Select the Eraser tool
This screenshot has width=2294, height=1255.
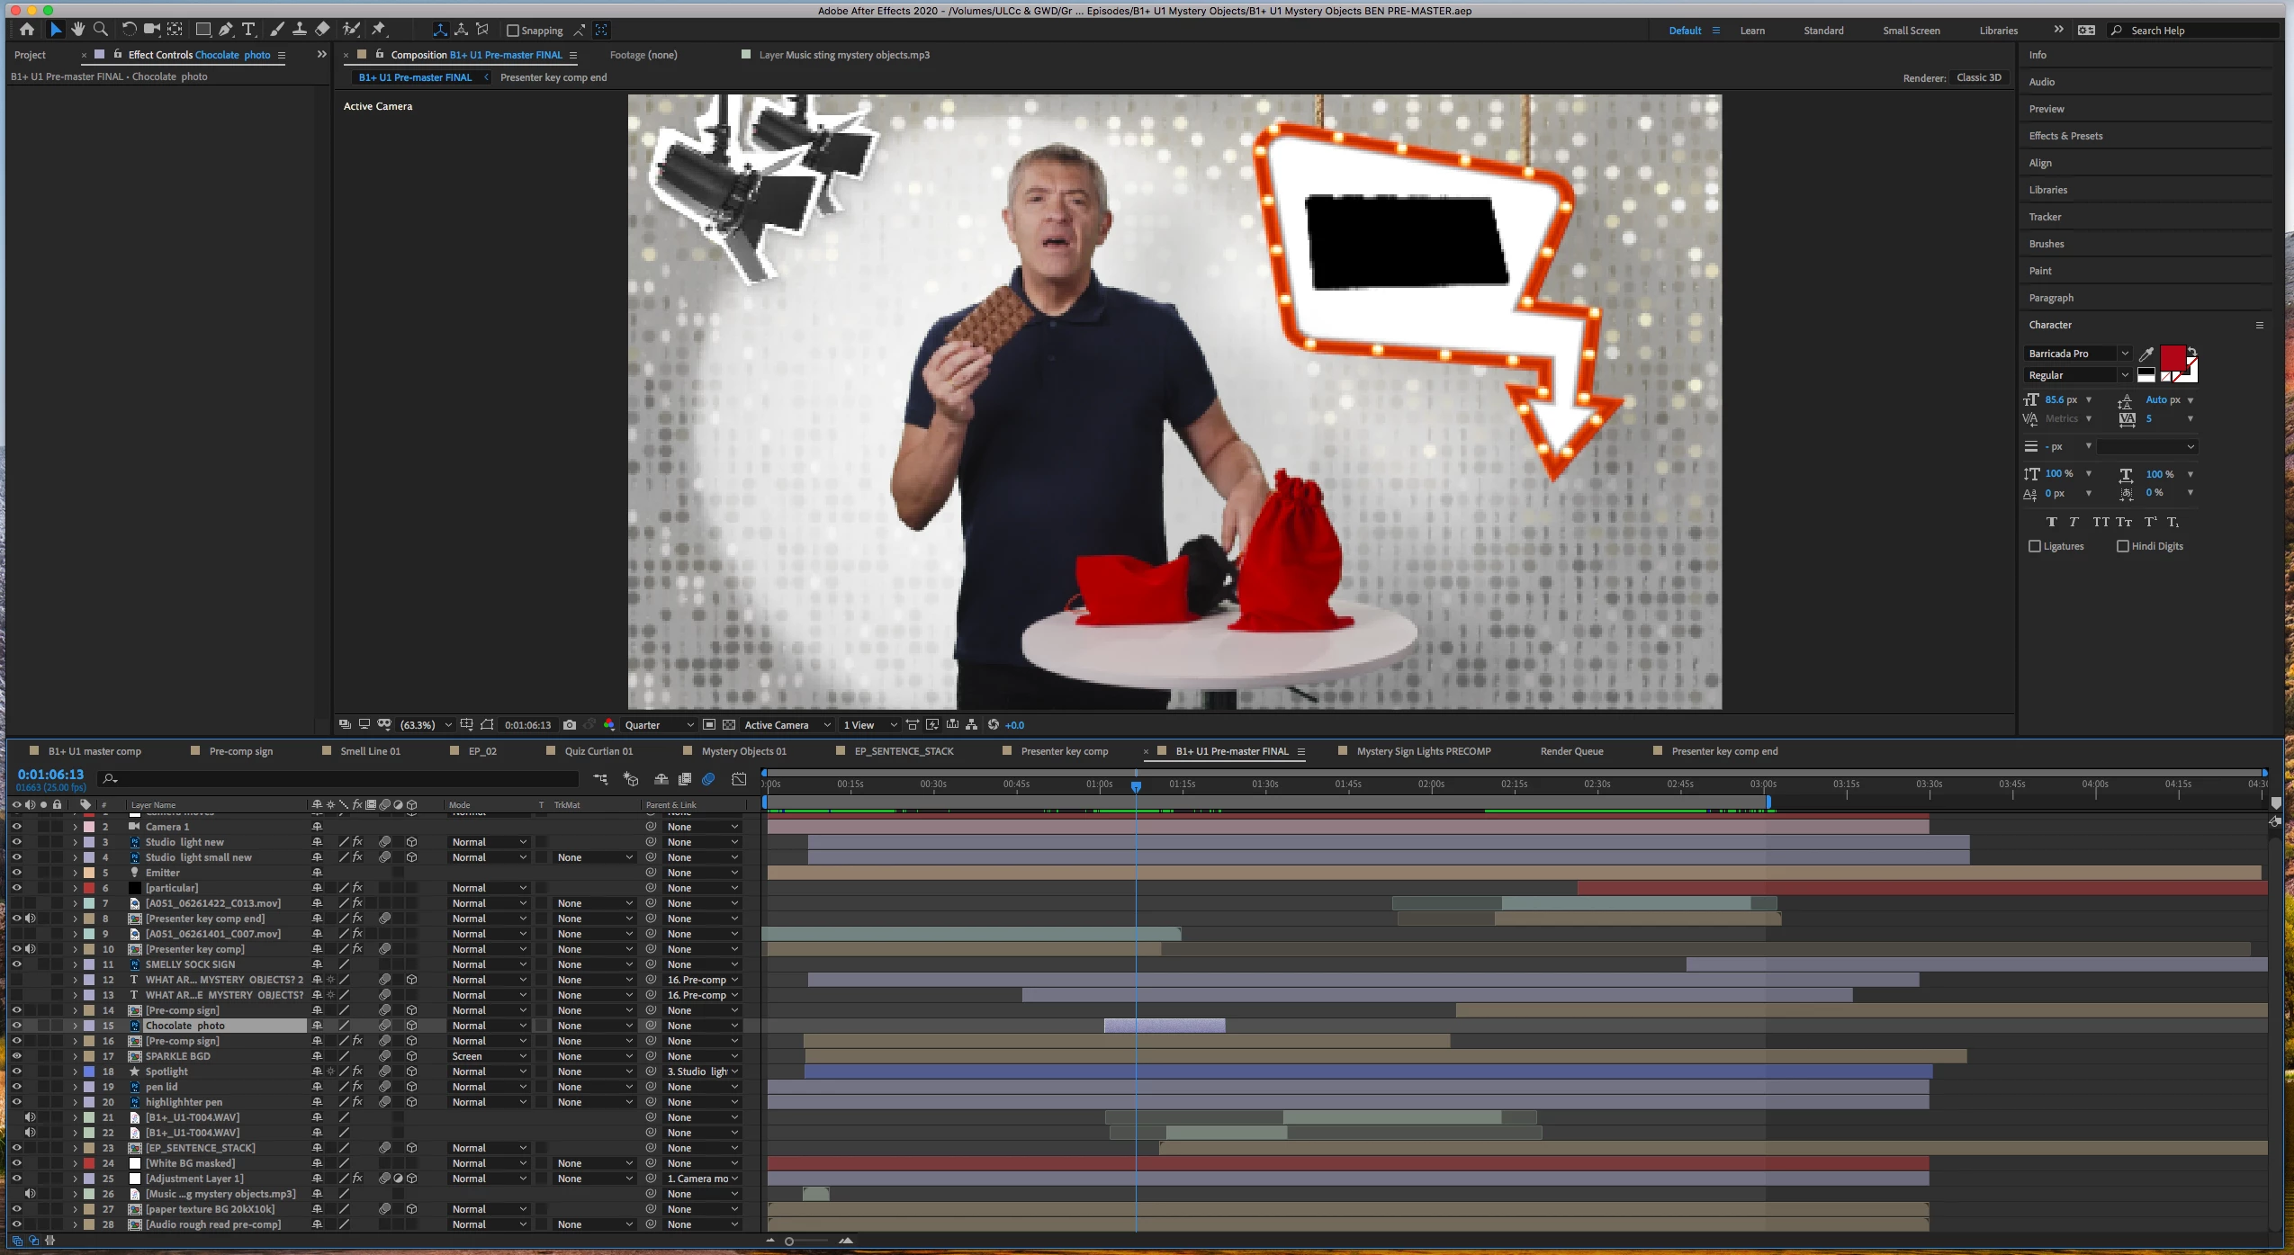(x=322, y=30)
